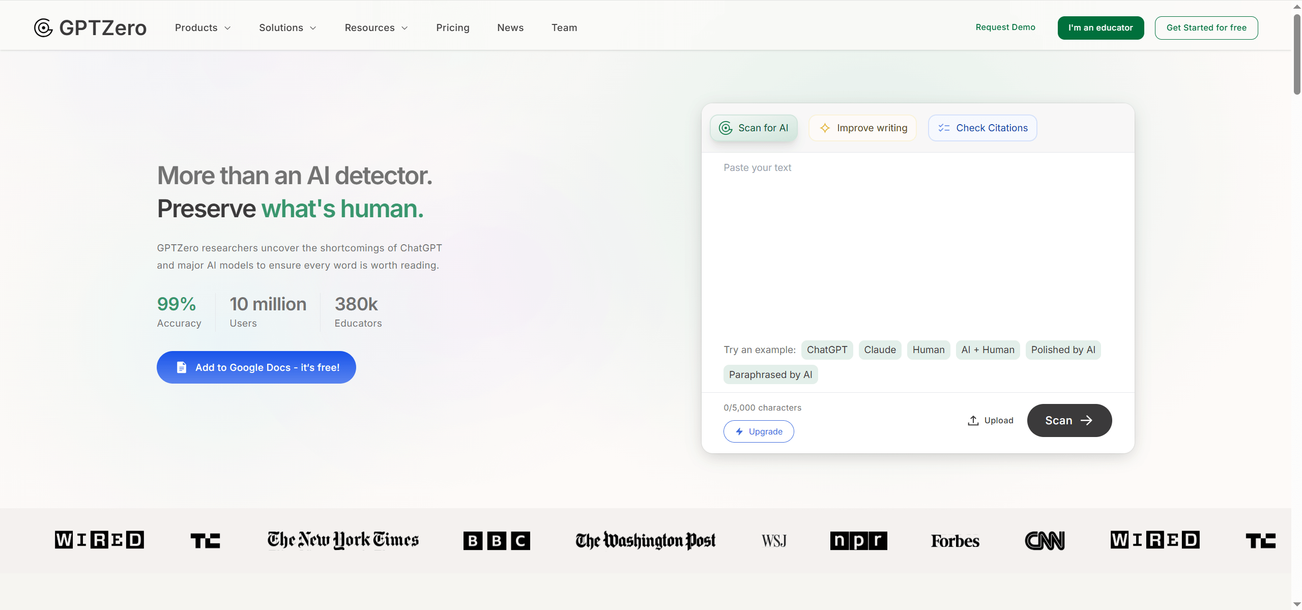Click the arrow icon on Scan button

1086,421
